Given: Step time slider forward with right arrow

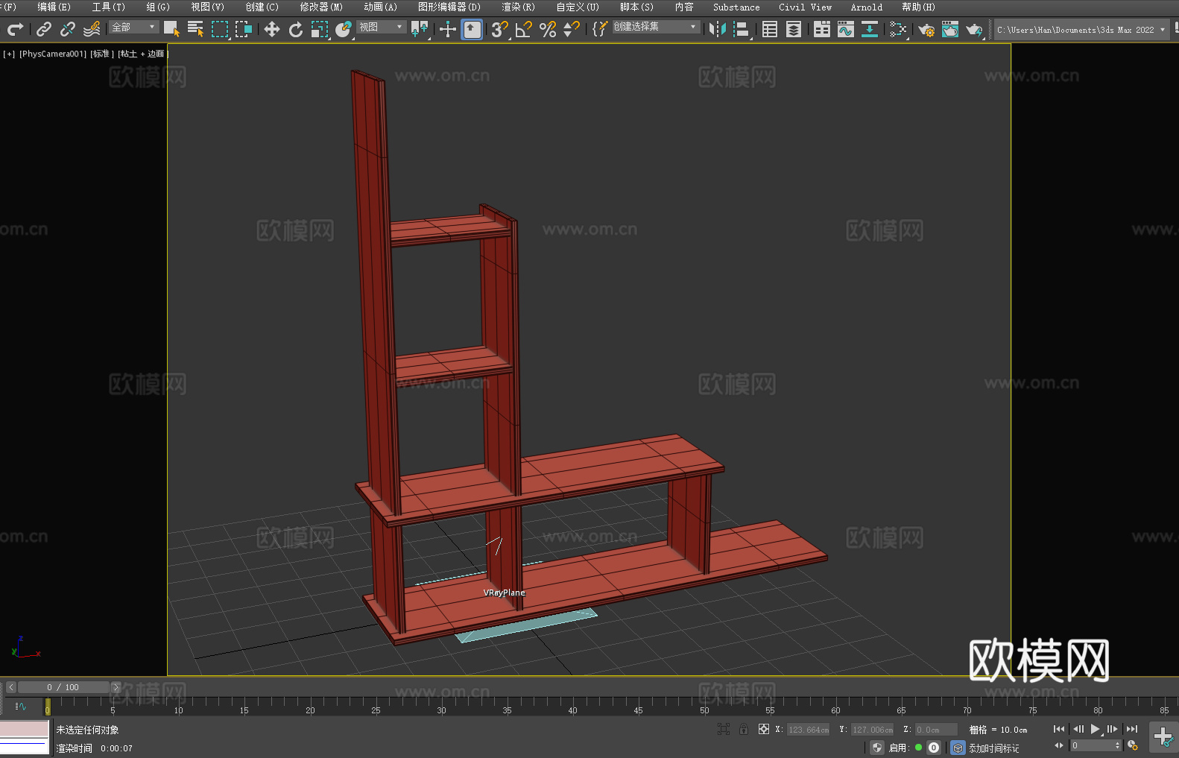Looking at the screenshot, I should 116,687.
